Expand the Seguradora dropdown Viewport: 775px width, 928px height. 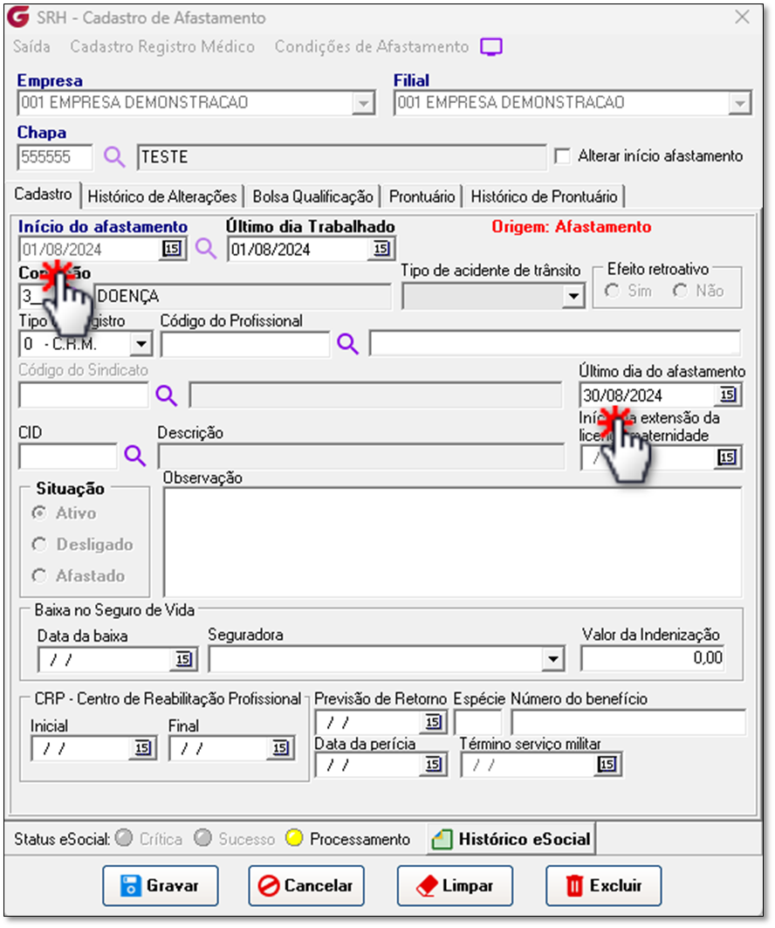tap(553, 659)
